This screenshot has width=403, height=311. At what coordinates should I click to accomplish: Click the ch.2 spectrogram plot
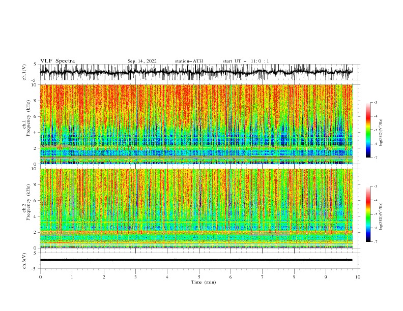pos(196,208)
